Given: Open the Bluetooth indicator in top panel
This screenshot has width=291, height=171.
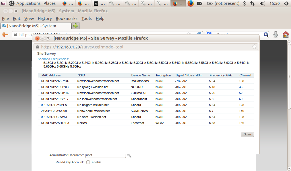Looking at the screenshot, I should [x=244, y=3].
